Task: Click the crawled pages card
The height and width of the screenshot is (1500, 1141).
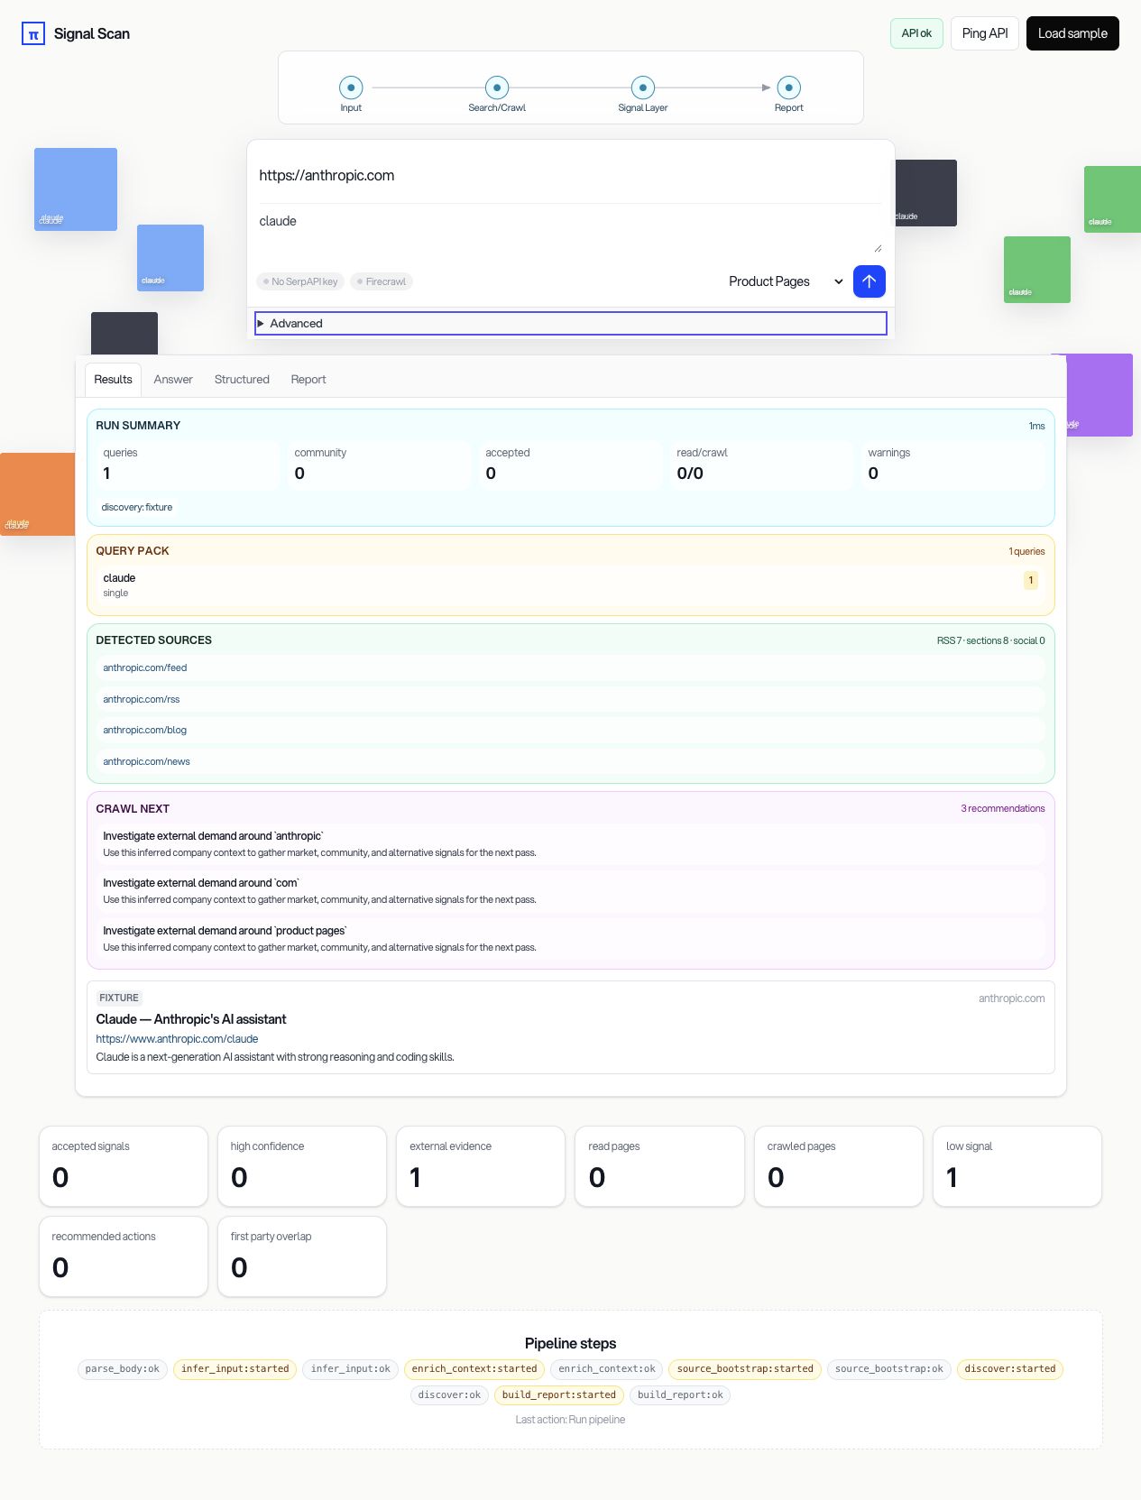Action: pos(839,1165)
